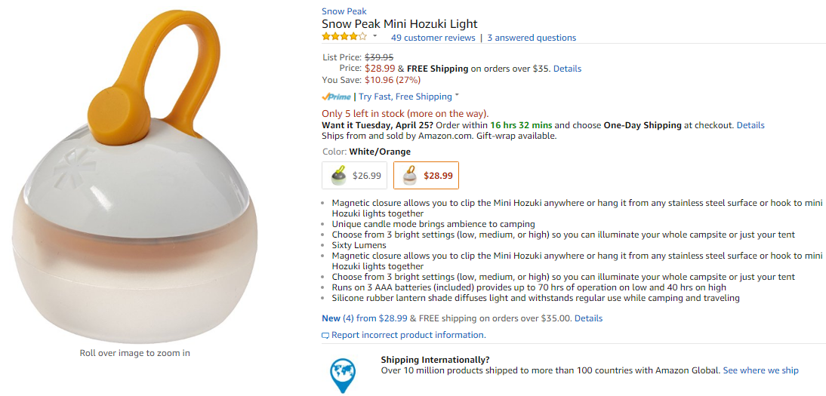Click the Amazon Global shipping globe icon
The width and height of the screenshot is (826, 396).
tap(342, 373)
